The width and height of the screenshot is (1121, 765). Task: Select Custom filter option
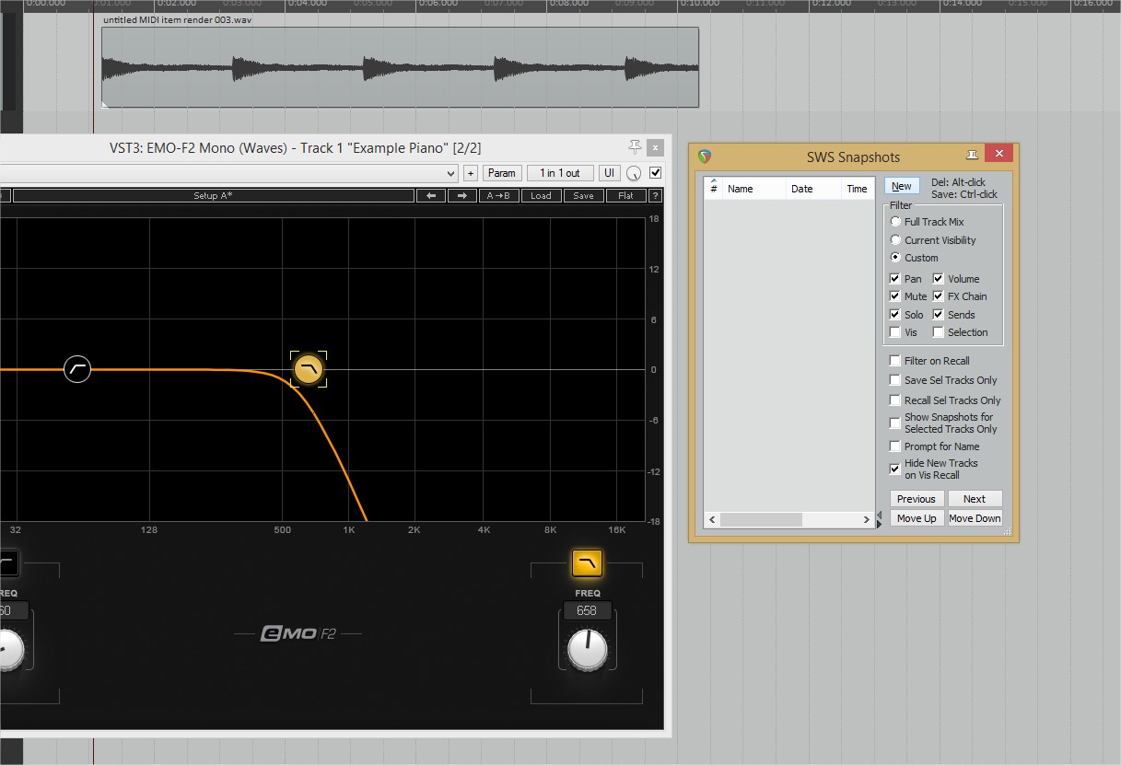(914, 258)
